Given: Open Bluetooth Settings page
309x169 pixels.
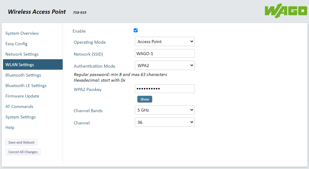Looking at the screenshot, I should [23, 75].
